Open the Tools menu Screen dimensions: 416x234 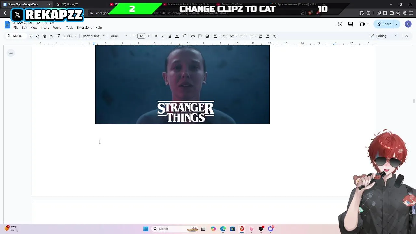(x=70, y=28)
